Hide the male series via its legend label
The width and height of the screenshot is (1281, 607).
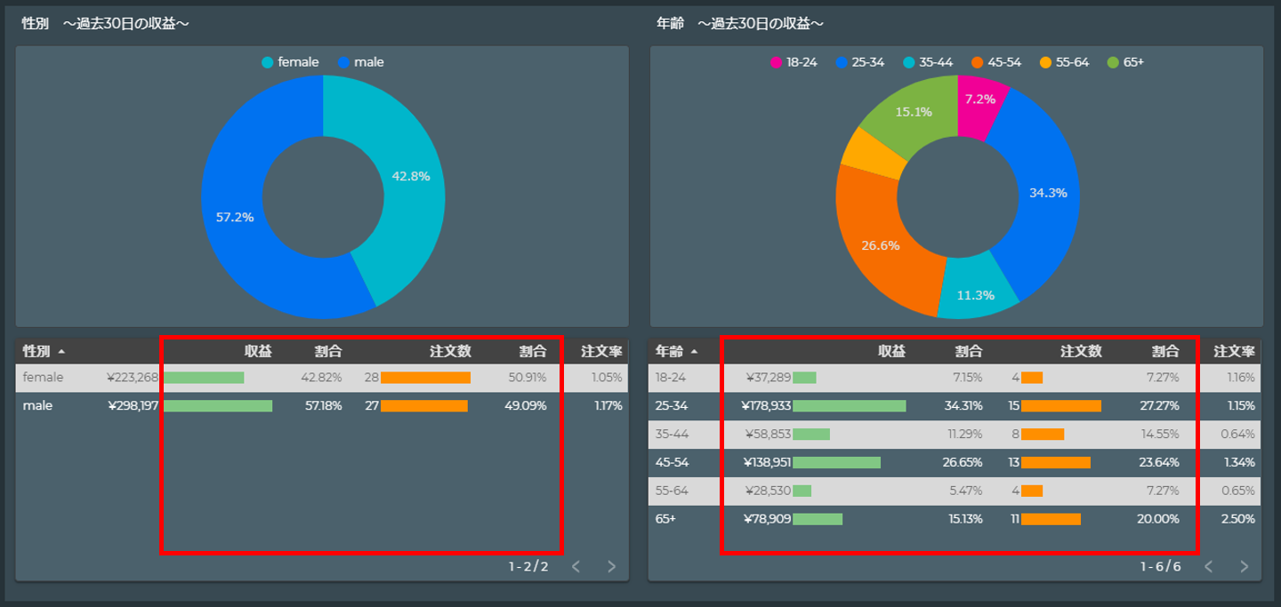[368, 61]
